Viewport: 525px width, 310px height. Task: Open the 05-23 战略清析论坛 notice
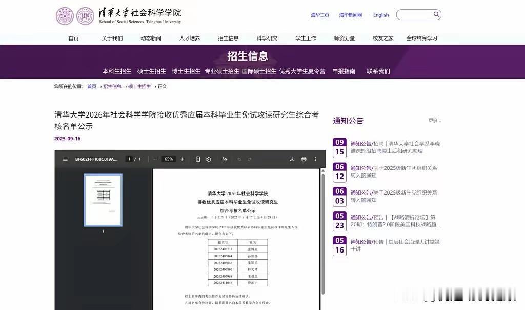tap(395, 221)
